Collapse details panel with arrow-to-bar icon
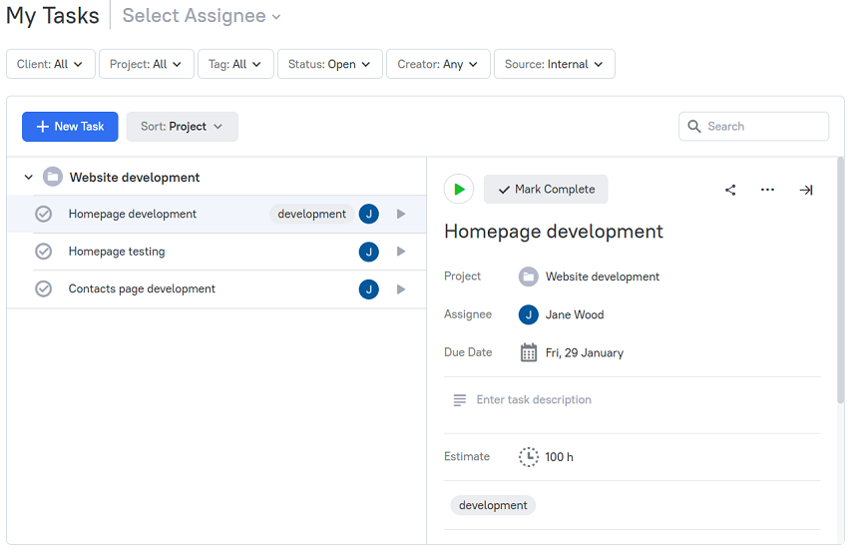The height and width of the screenshot is (548, 848). 806,190
